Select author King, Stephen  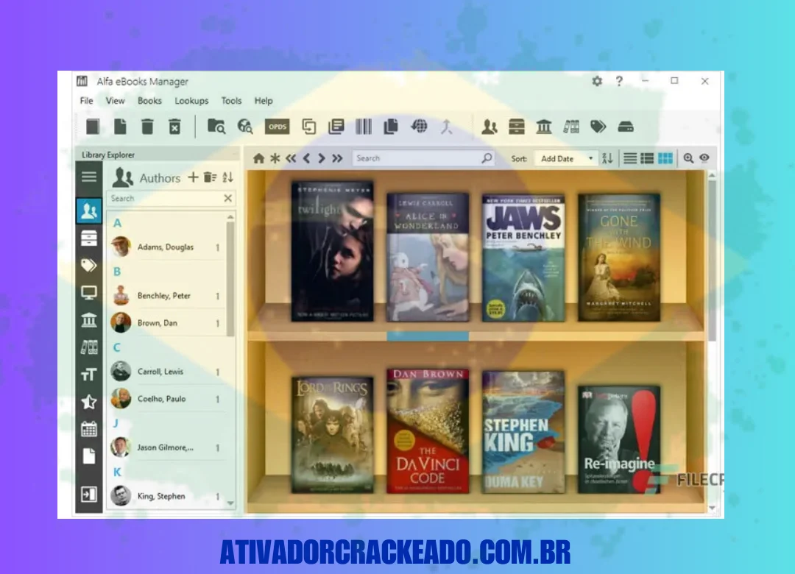click(167, 496)
